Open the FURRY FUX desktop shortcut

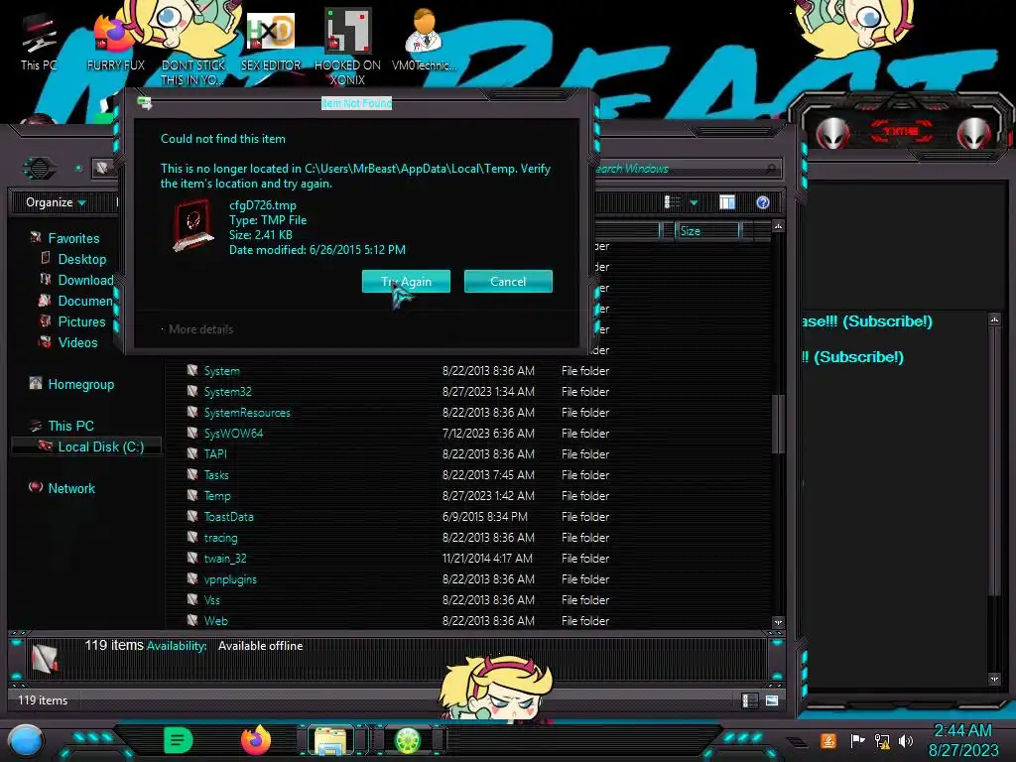pyautogui.click(x=115, y=43)
